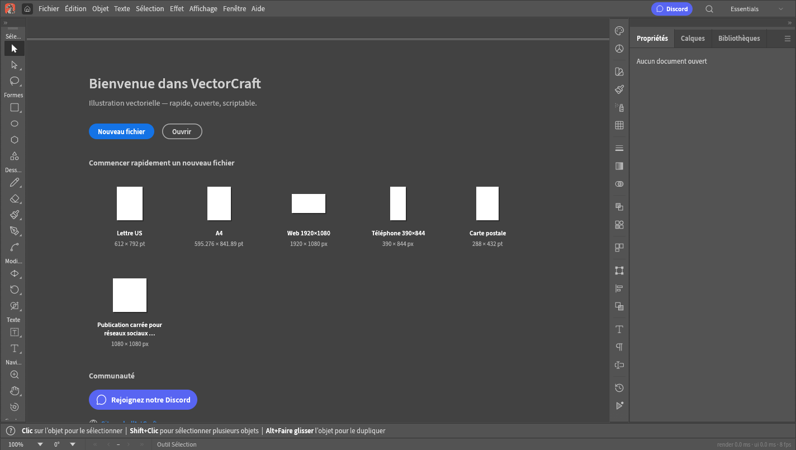This screenshot has height=450, width=796.
Task: Open the history panel icon
Action: [x=619, y=388]
